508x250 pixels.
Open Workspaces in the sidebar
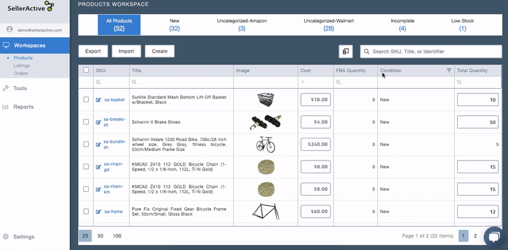[x=35, y=45]
